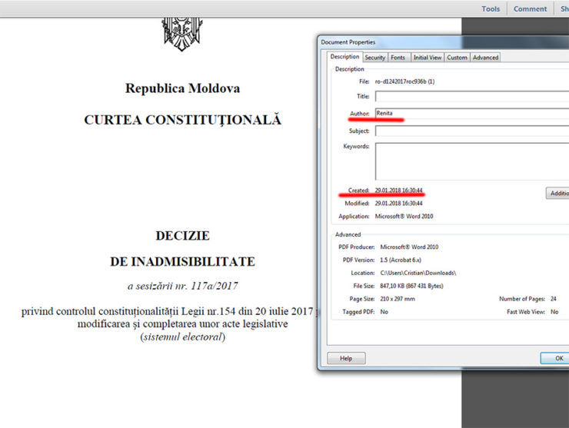Click the Created date 29.01.2018 16:30:44

click(x=398, y=190)
